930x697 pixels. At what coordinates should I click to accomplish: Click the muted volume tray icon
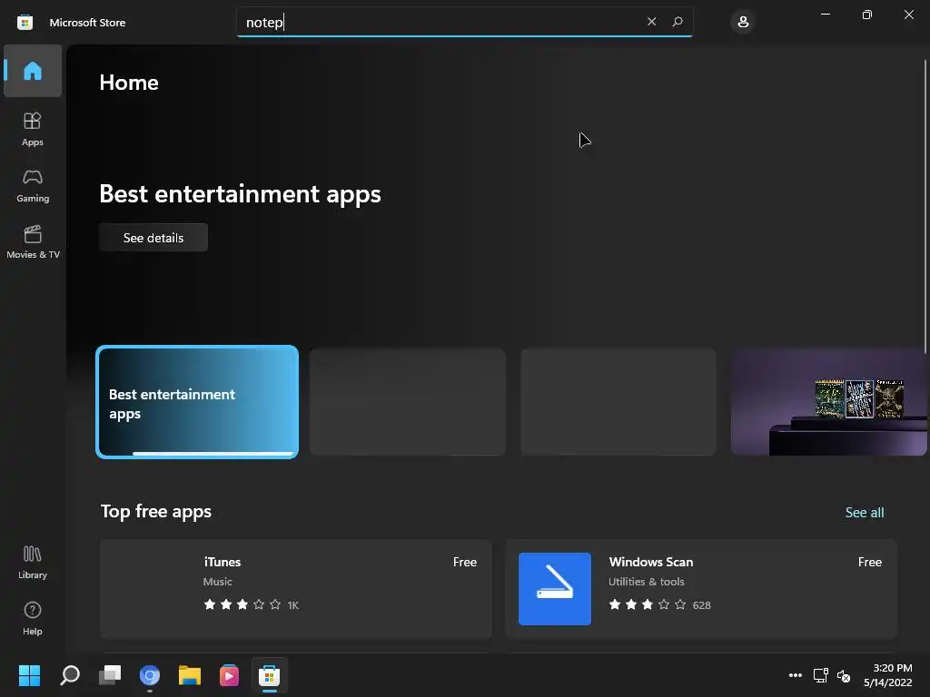(x=844, y=675)
